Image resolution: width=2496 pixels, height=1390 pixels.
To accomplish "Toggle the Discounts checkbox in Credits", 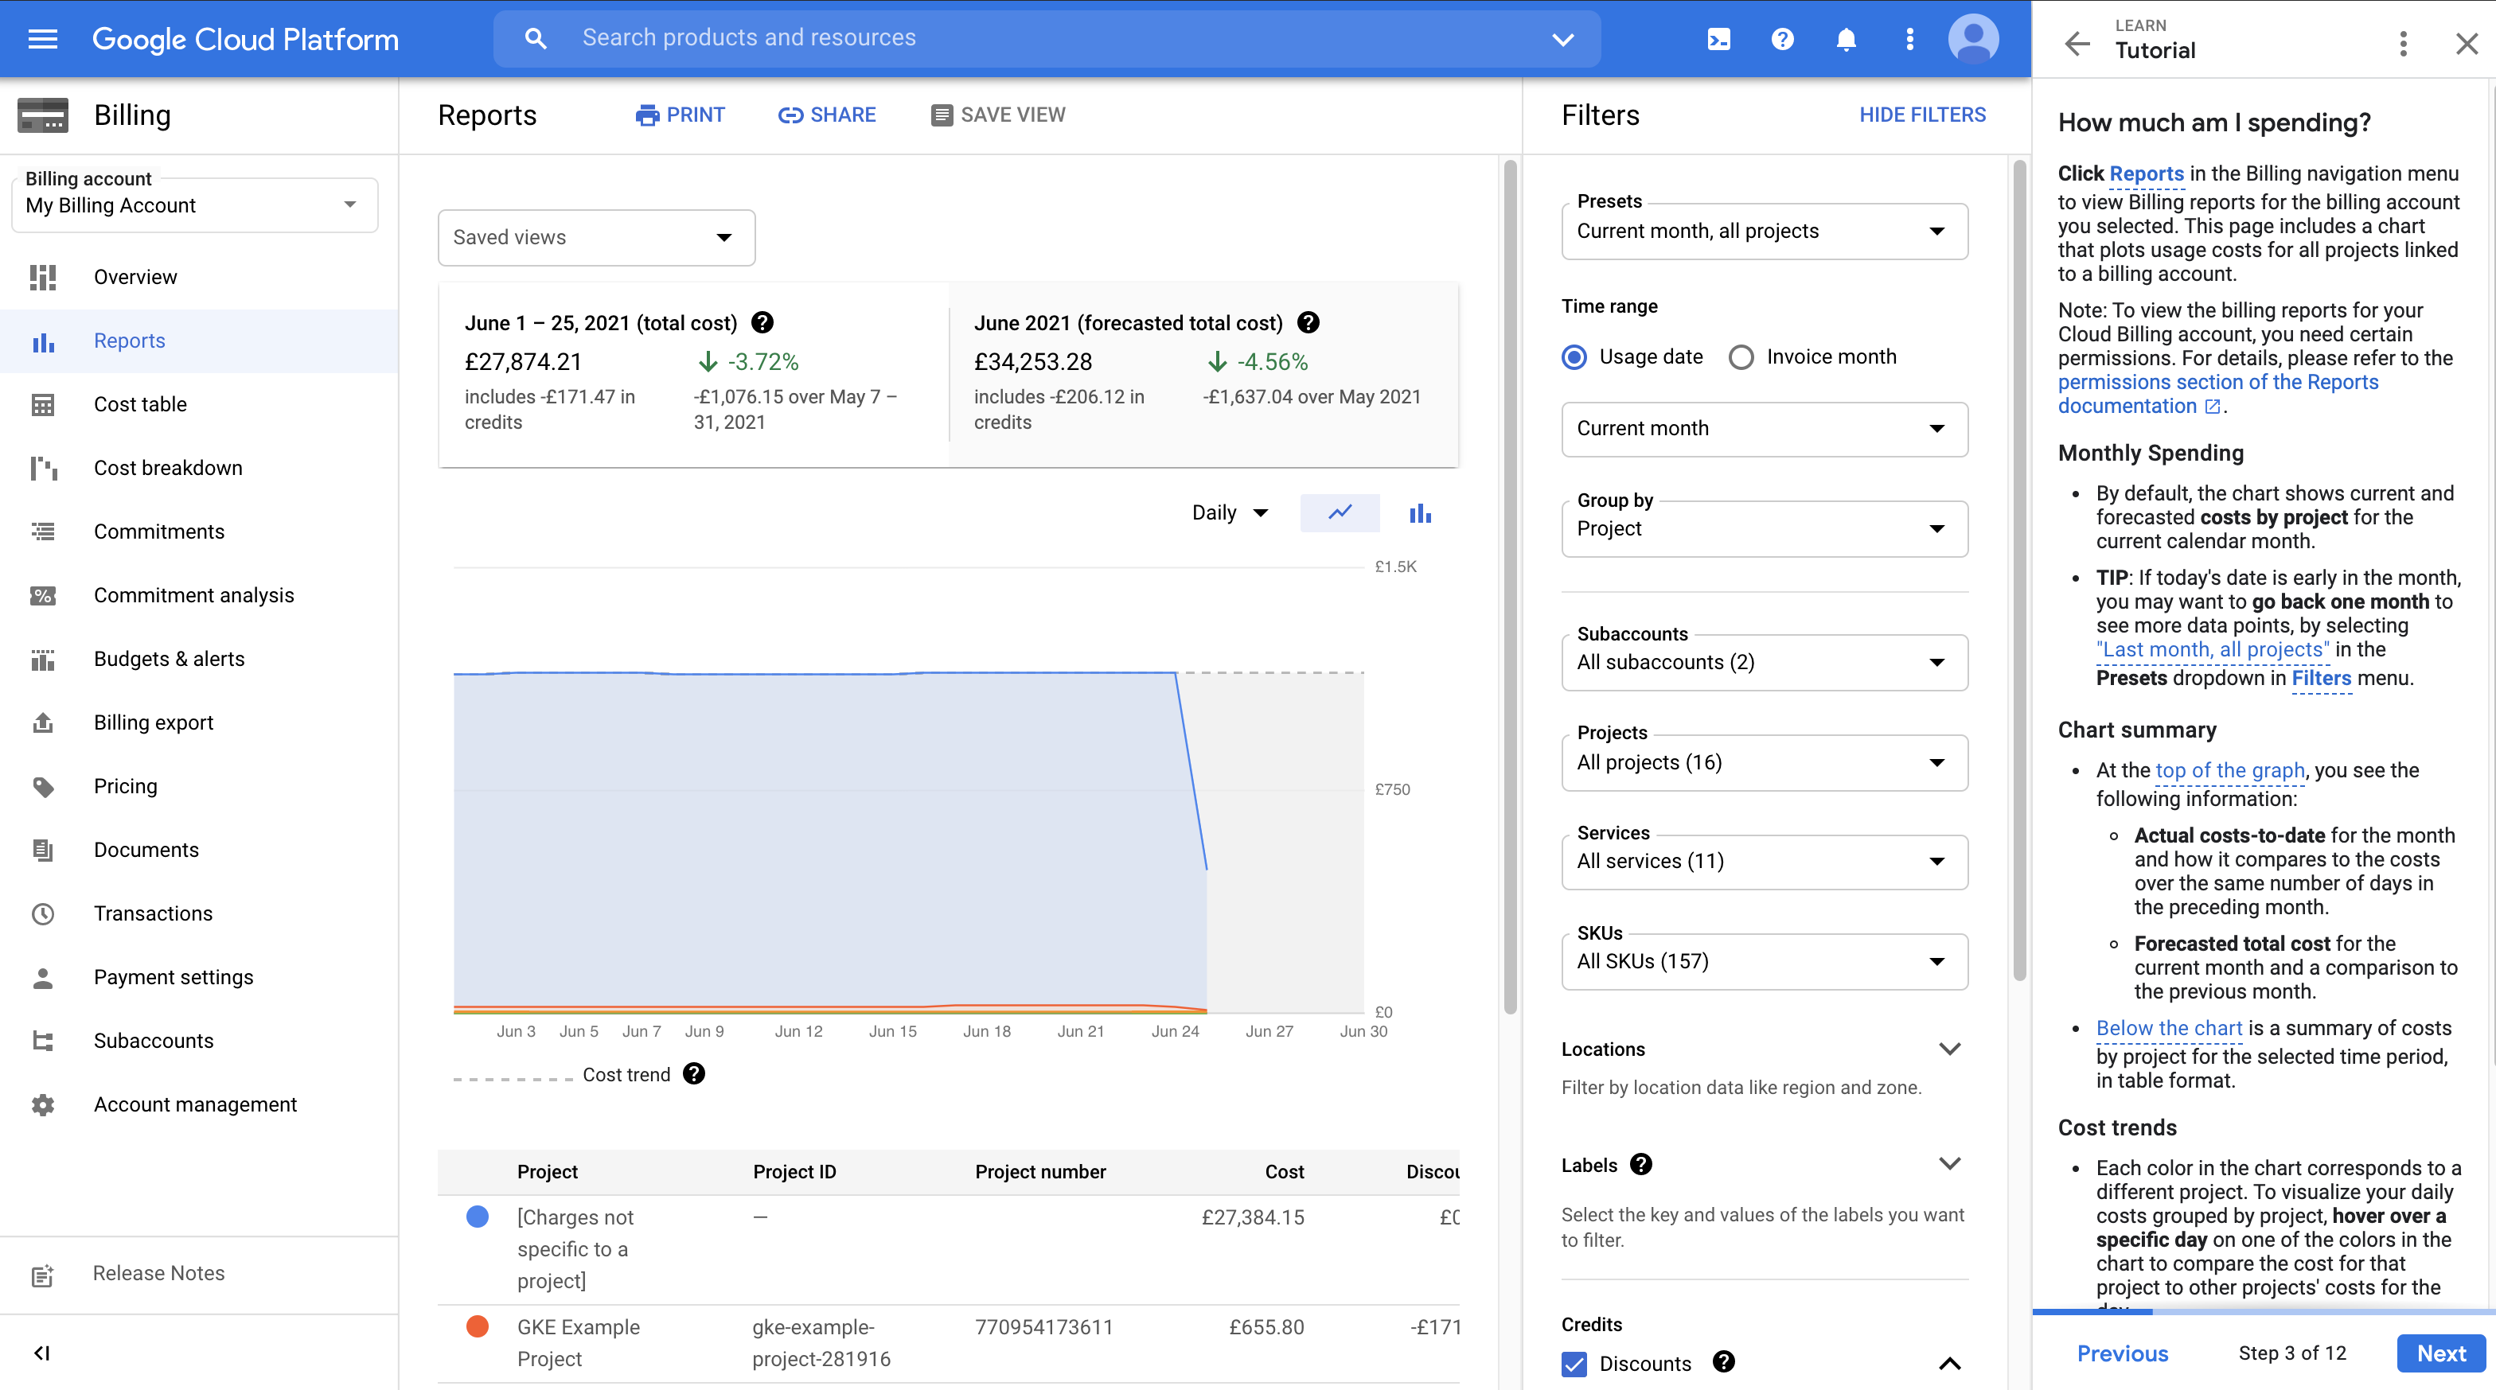I will click(1574, 1359).
